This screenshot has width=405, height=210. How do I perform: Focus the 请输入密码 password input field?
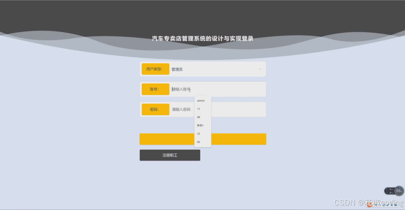point(217,109)
